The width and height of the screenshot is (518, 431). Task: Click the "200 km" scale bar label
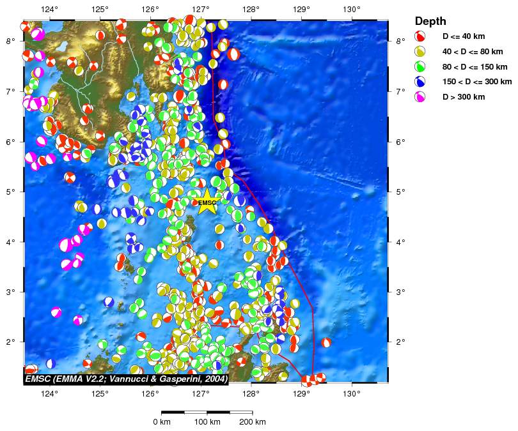(x=252, y=422)
